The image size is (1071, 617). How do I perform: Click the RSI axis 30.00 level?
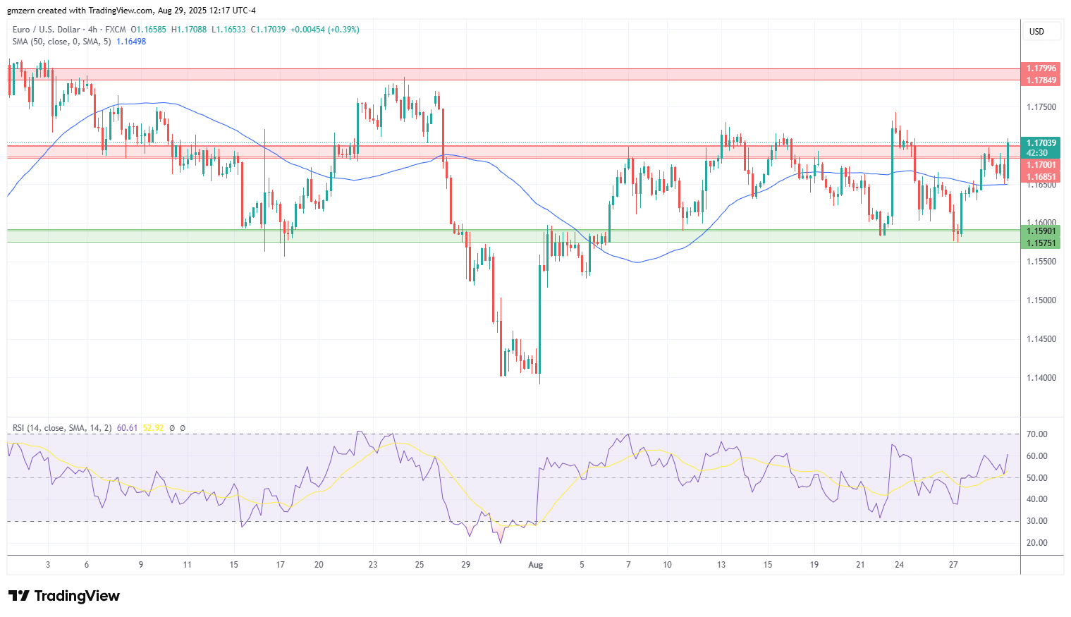click(x=1037, y=521)
